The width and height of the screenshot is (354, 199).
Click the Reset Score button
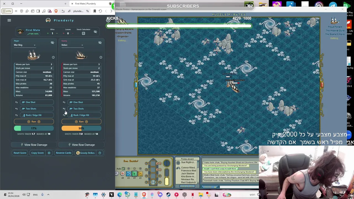point(20,153)
